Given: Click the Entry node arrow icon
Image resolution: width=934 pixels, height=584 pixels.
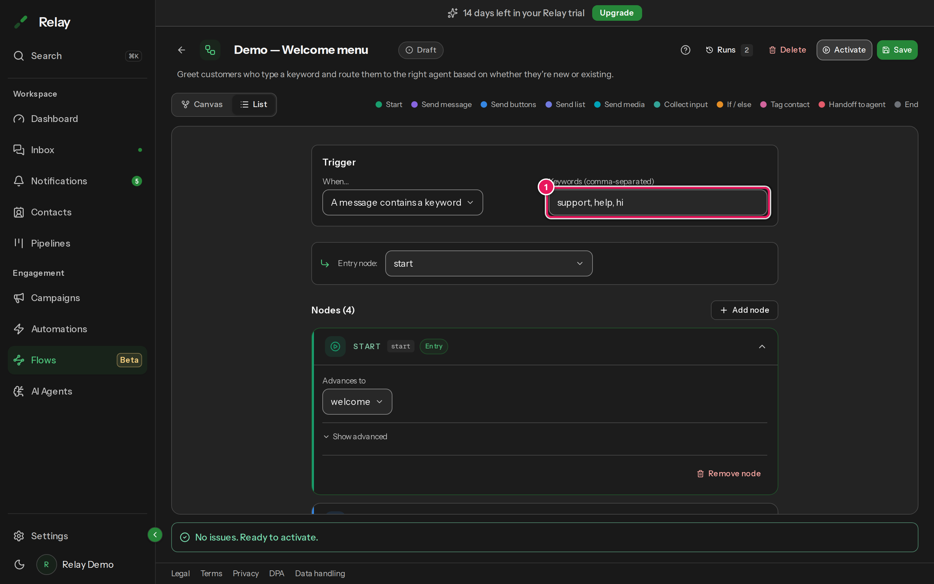Looking at the screenshot, I should [325, 263].
